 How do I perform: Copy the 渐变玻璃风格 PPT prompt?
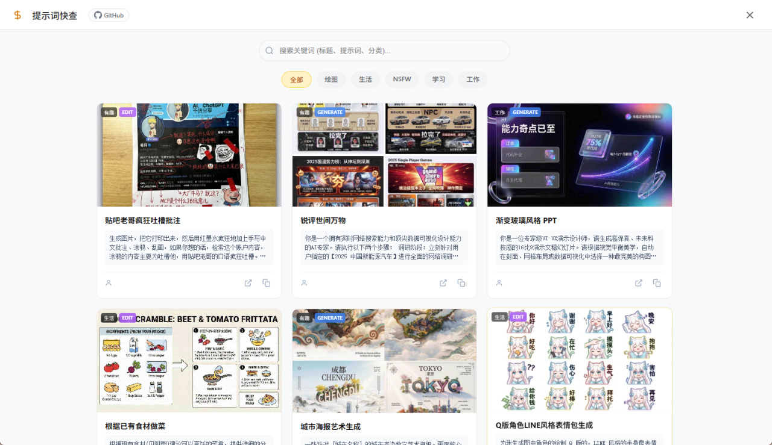click(x=657, y=283)
